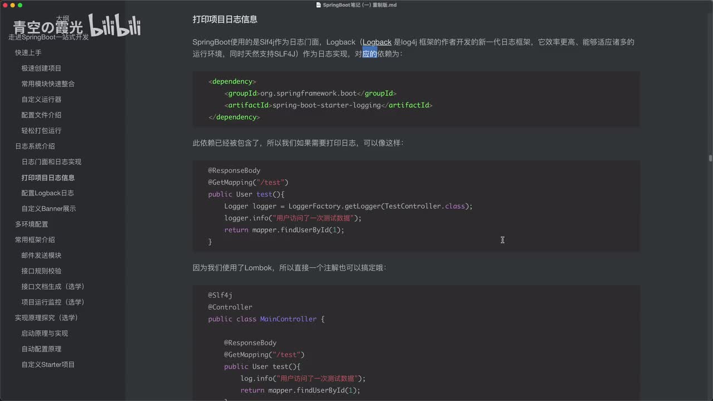This screenshot has height=401, width=713.
Task: Open 邮件发送模块 outline entry
Action: tap(41, 255)
